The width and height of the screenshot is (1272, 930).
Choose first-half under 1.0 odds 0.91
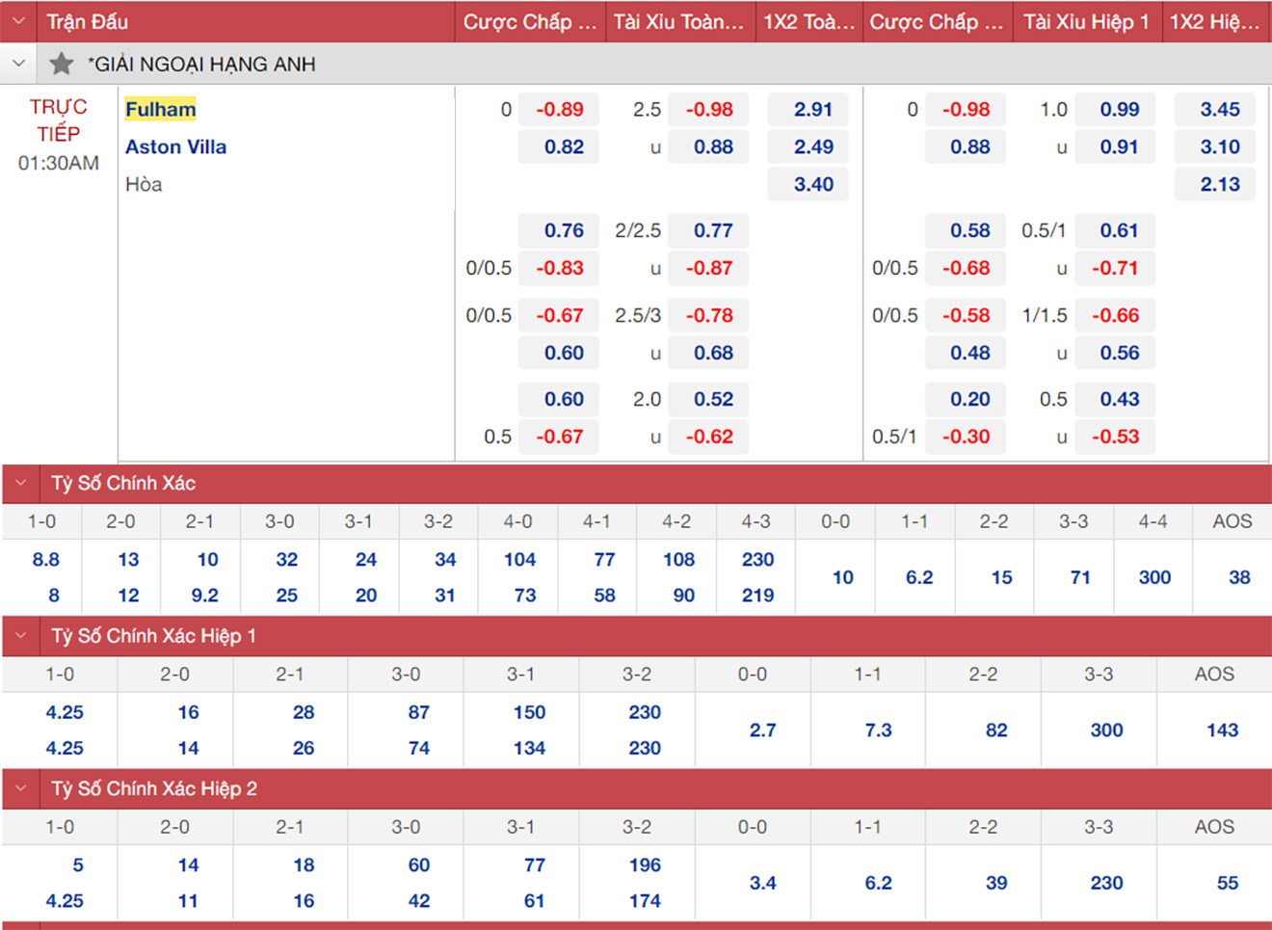point(1118,146)
